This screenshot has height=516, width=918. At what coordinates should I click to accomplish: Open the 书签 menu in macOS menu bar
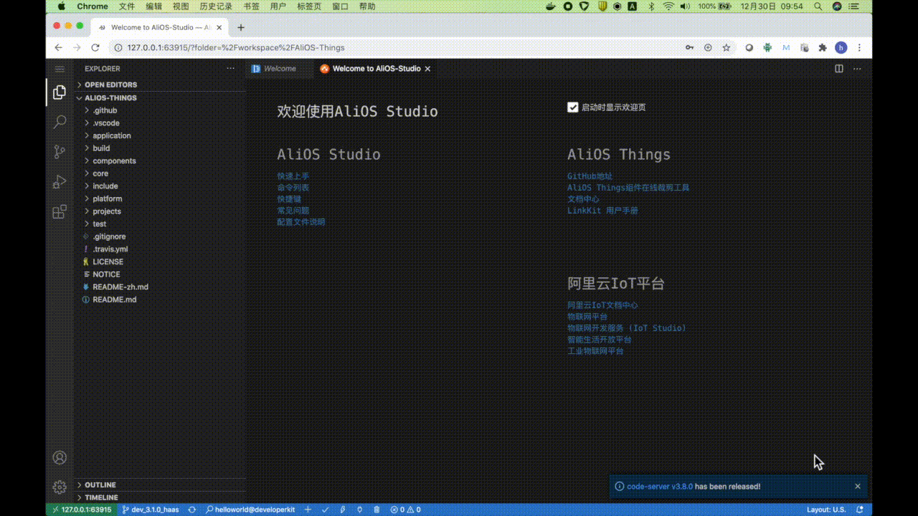point(251,6)
